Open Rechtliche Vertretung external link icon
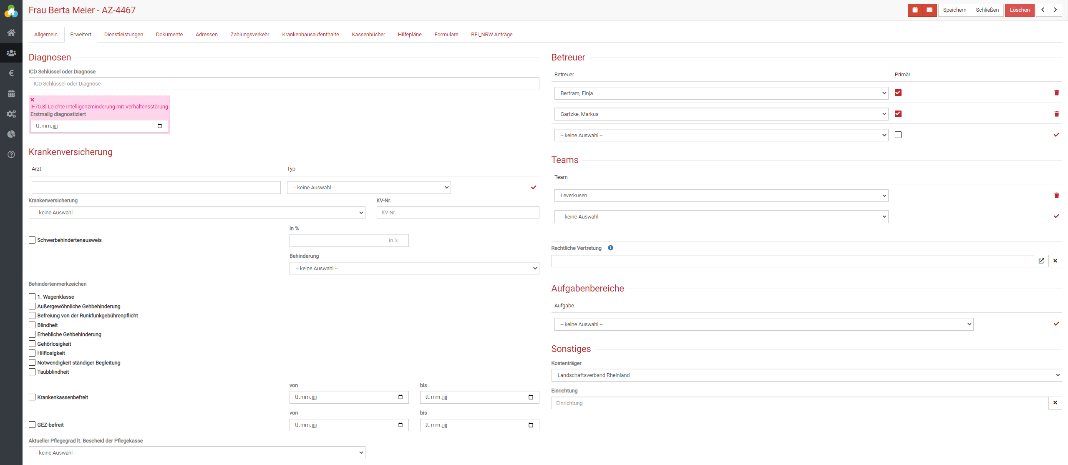This screenshot has height=465, width=1068. pyautogui.click(x=1041, y=261)
